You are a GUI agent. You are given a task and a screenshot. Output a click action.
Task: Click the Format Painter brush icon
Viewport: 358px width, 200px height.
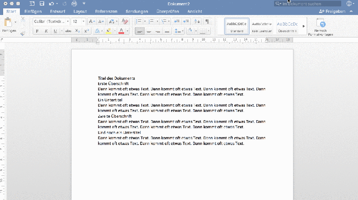[x=23, y=33]
